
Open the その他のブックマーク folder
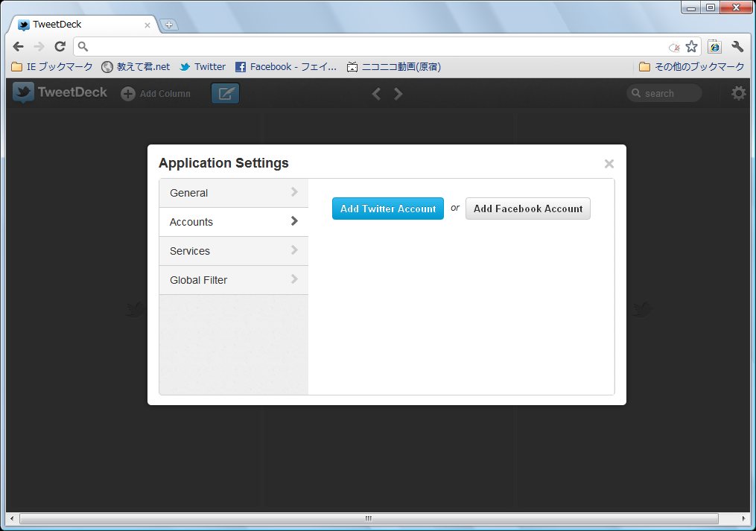coord(691,66)
